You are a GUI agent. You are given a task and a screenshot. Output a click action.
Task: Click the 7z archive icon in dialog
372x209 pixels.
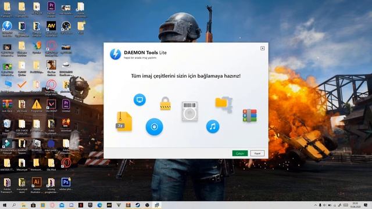(x=124, y=121)
